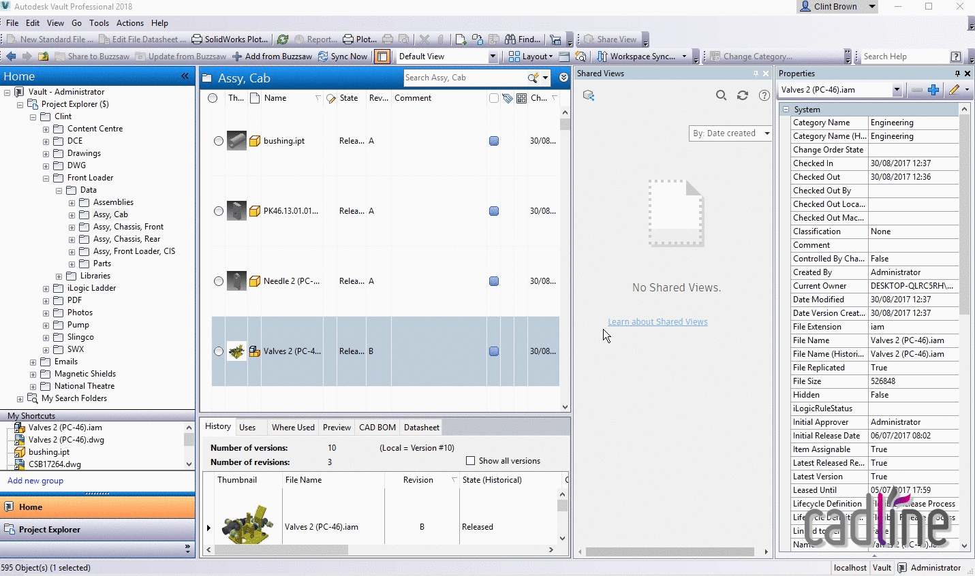Click the pencil edit properties icon
The image size is (975, 576).
[954, 90]
